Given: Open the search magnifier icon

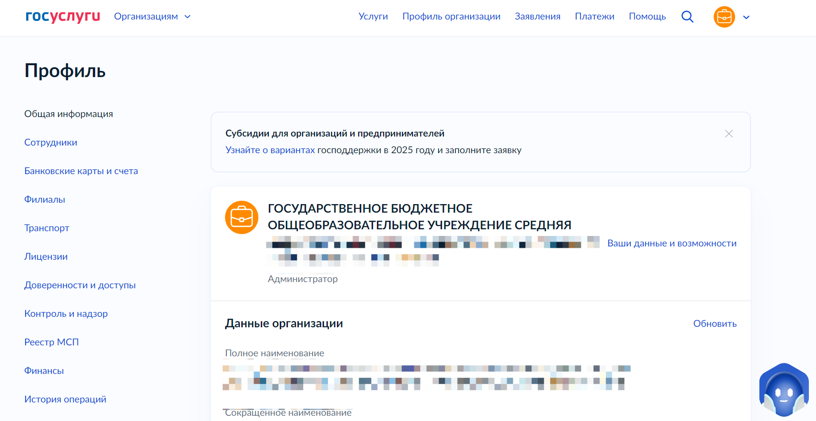Looking at the screenshot, I should (x=687, y=17).
